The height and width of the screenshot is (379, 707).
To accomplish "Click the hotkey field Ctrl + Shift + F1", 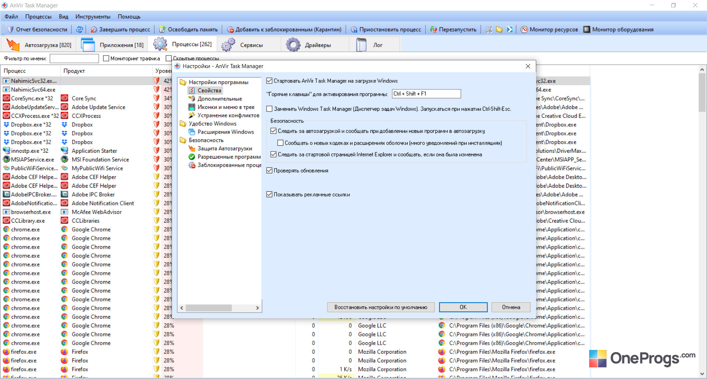I will point(426,94).
